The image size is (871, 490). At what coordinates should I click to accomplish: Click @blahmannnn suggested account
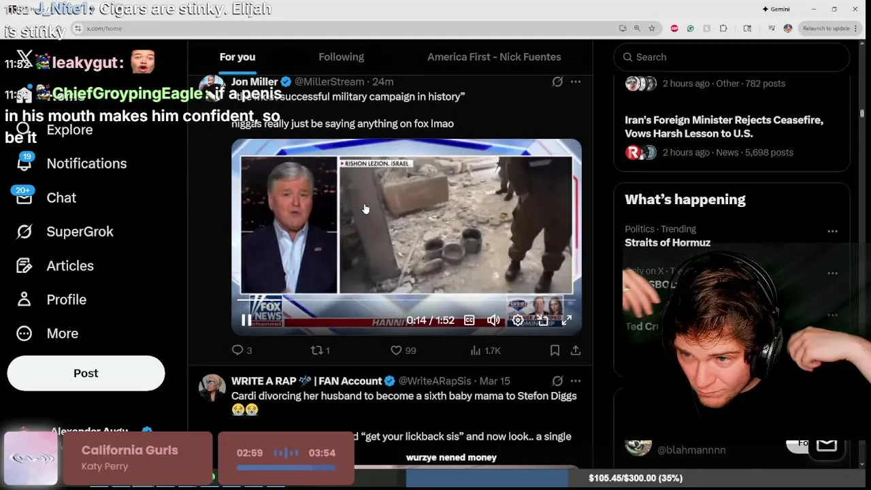[691, 450]
